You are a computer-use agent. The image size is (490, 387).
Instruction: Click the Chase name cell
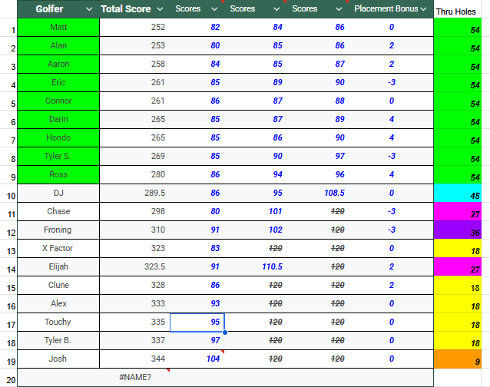pyautogui.click(x=58, y=211)
